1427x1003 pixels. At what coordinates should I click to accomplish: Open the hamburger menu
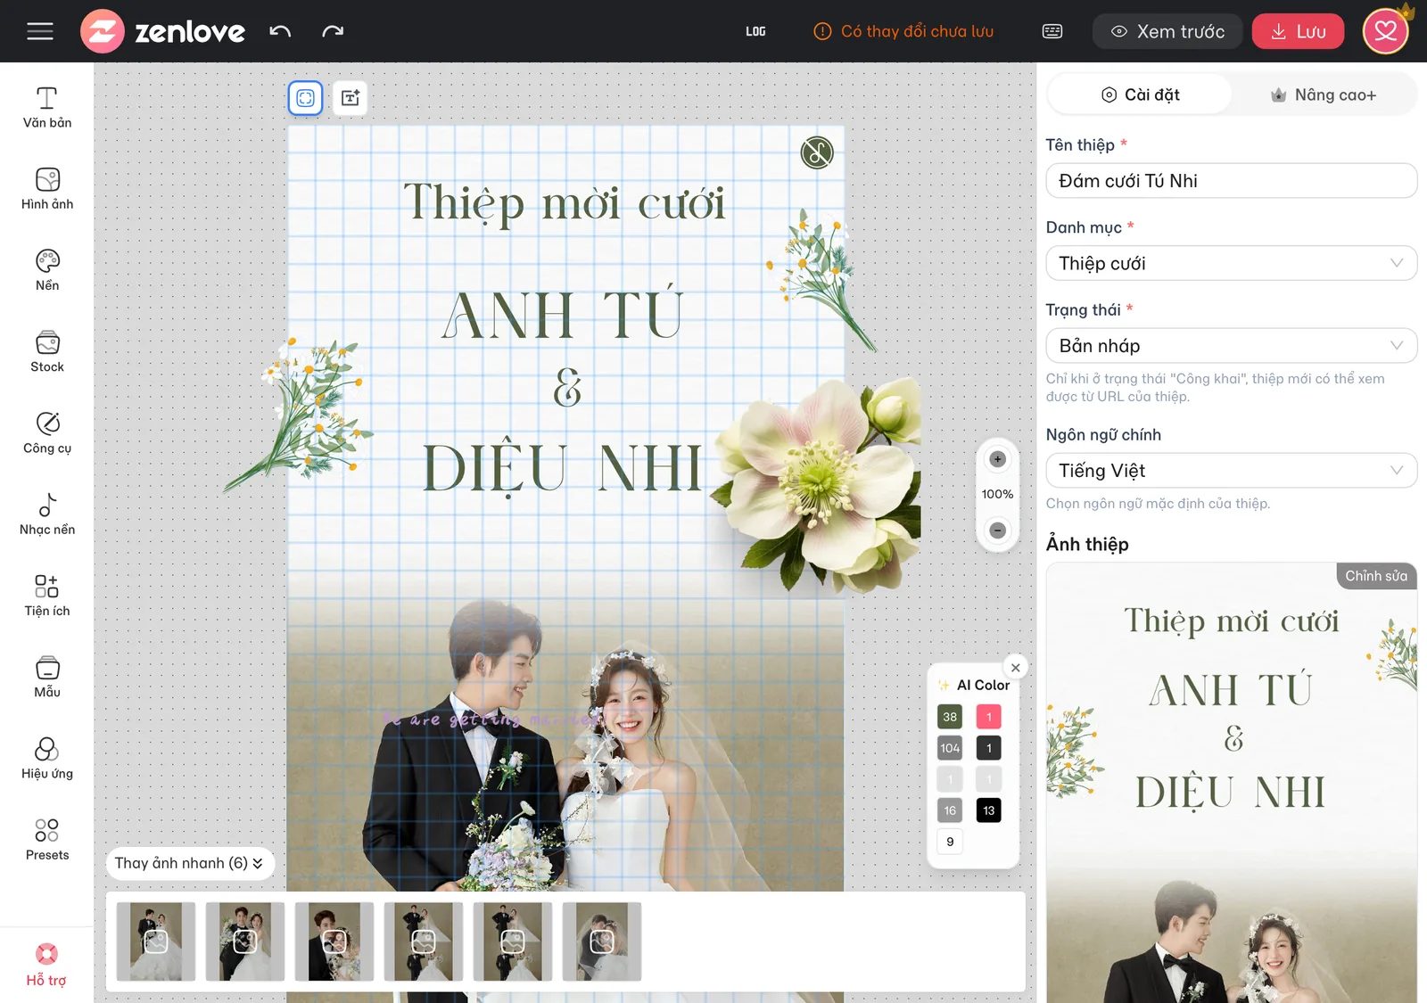40,31
